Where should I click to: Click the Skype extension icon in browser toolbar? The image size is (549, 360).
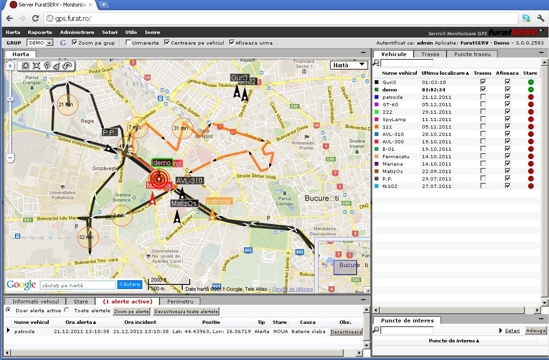pos(526,18)
